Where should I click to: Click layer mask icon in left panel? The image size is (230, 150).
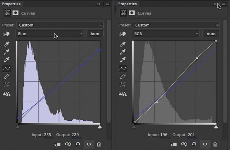click(16, 13)
